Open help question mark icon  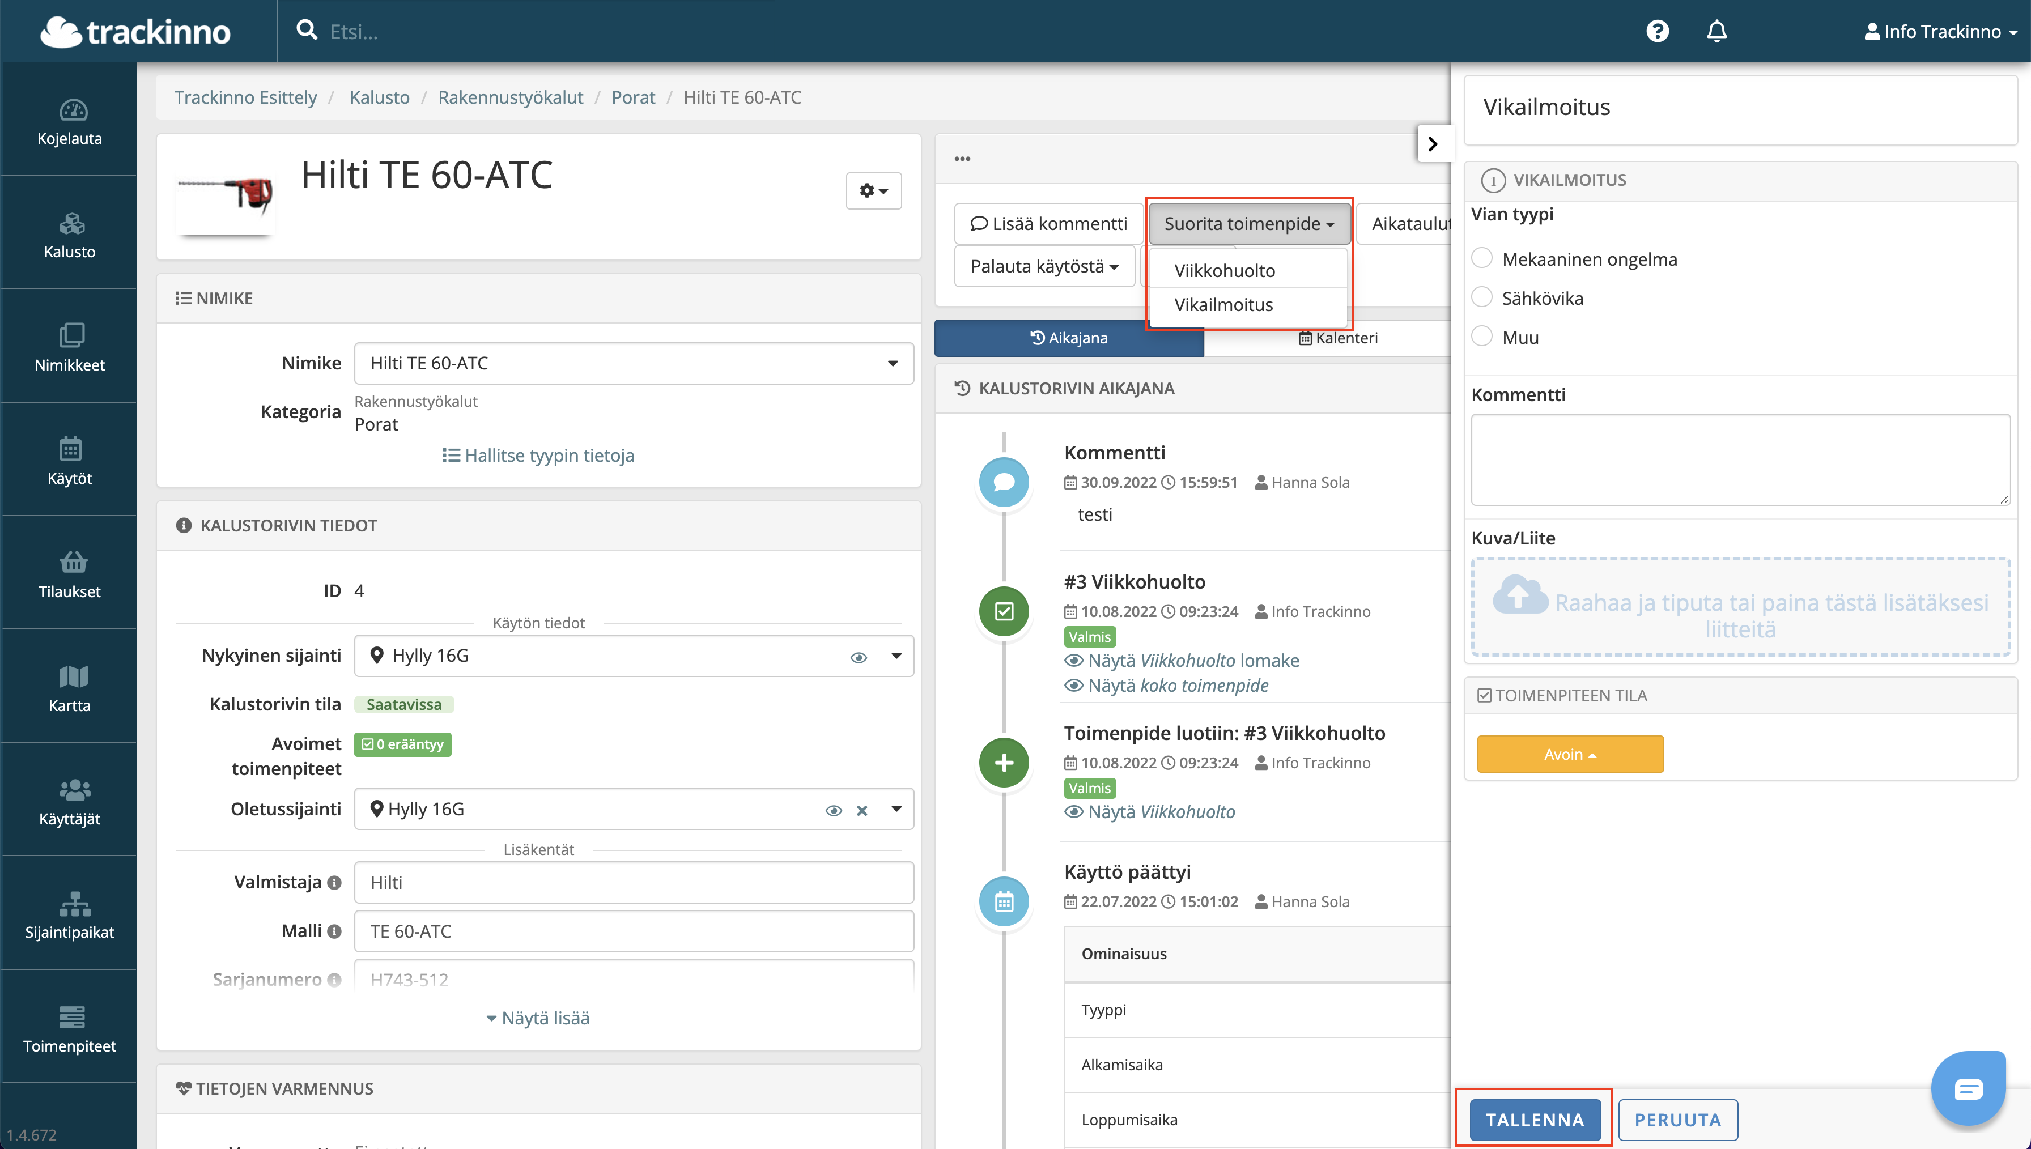pos(1657,32)
